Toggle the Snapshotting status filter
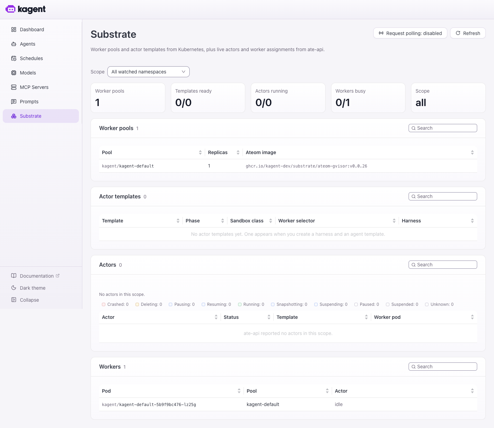 tap(289, 304)
